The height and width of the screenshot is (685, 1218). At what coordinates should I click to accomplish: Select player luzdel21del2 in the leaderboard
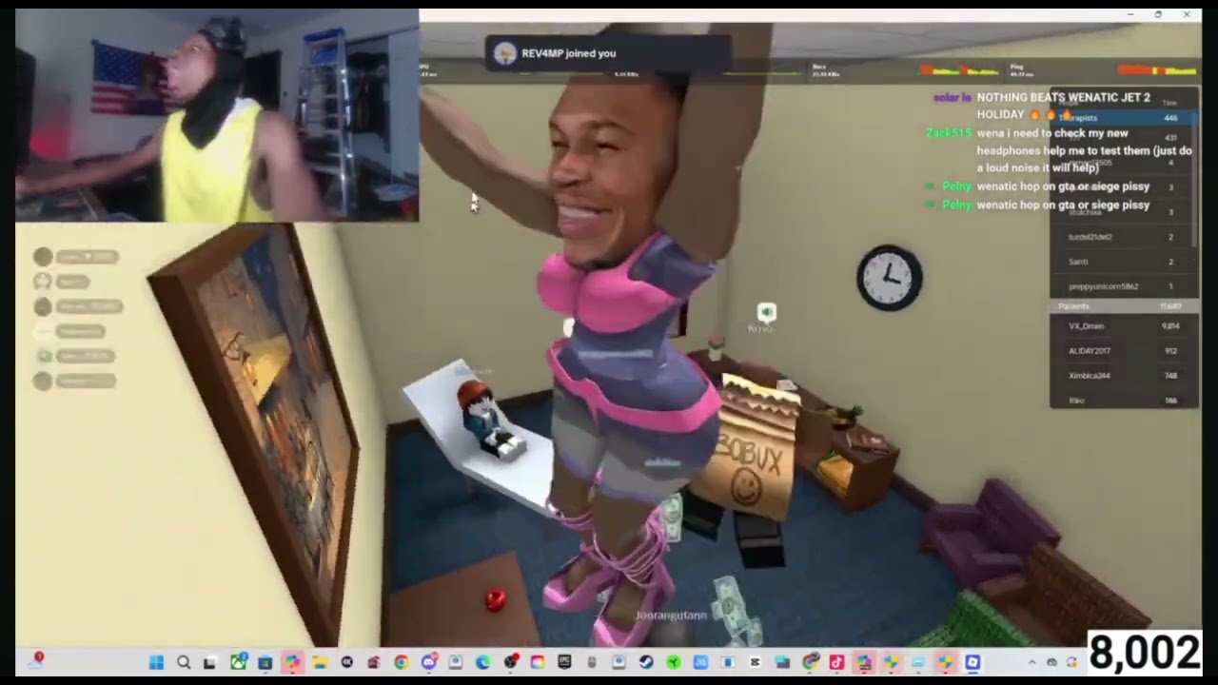click(1124, 237)
